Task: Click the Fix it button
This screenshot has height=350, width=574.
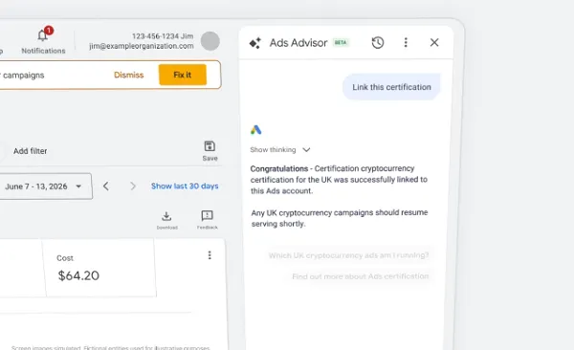Action: pyautogui.click(x=183, y=75)
